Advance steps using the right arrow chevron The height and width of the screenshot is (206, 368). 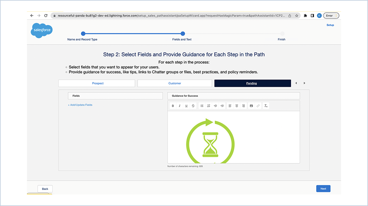(304, 83)
